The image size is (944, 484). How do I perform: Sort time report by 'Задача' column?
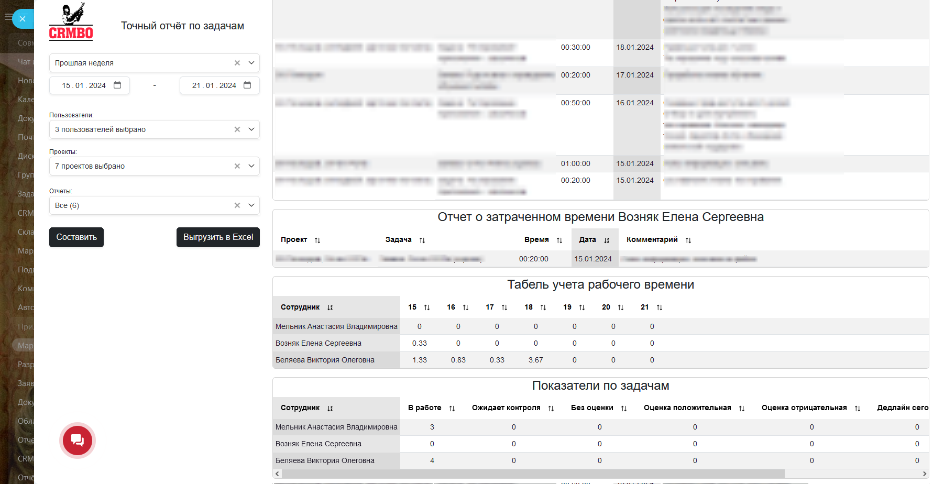pos(422,240)
